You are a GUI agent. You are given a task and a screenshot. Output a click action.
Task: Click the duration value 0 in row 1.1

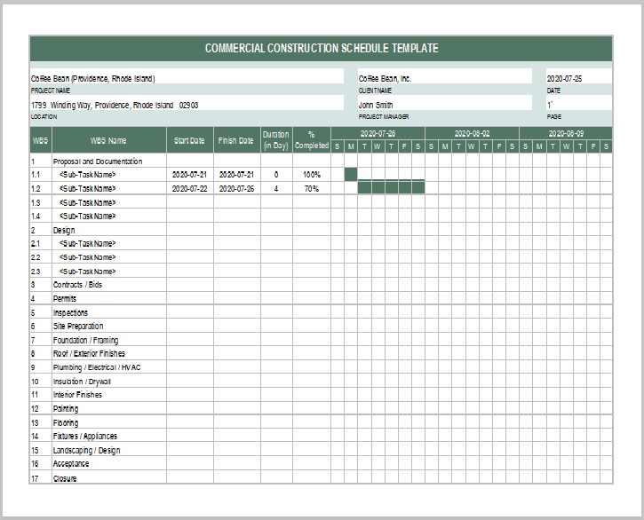(x=276, y=175)
